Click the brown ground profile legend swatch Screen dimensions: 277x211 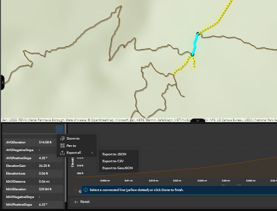click(x=76, y=191)
